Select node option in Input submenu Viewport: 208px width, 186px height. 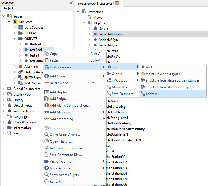coord(173,67)
